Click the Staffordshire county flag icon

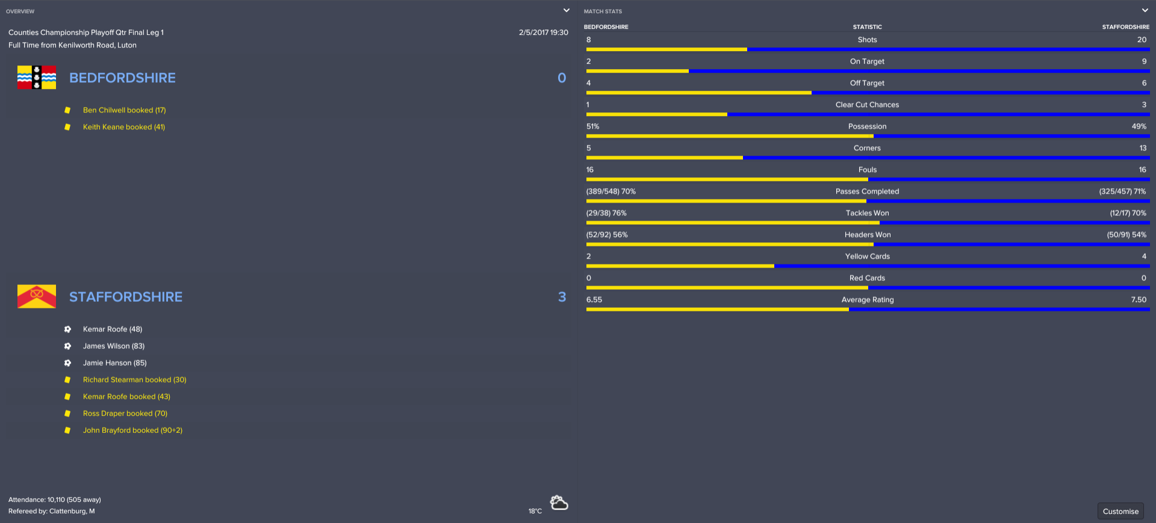point(37,296)
